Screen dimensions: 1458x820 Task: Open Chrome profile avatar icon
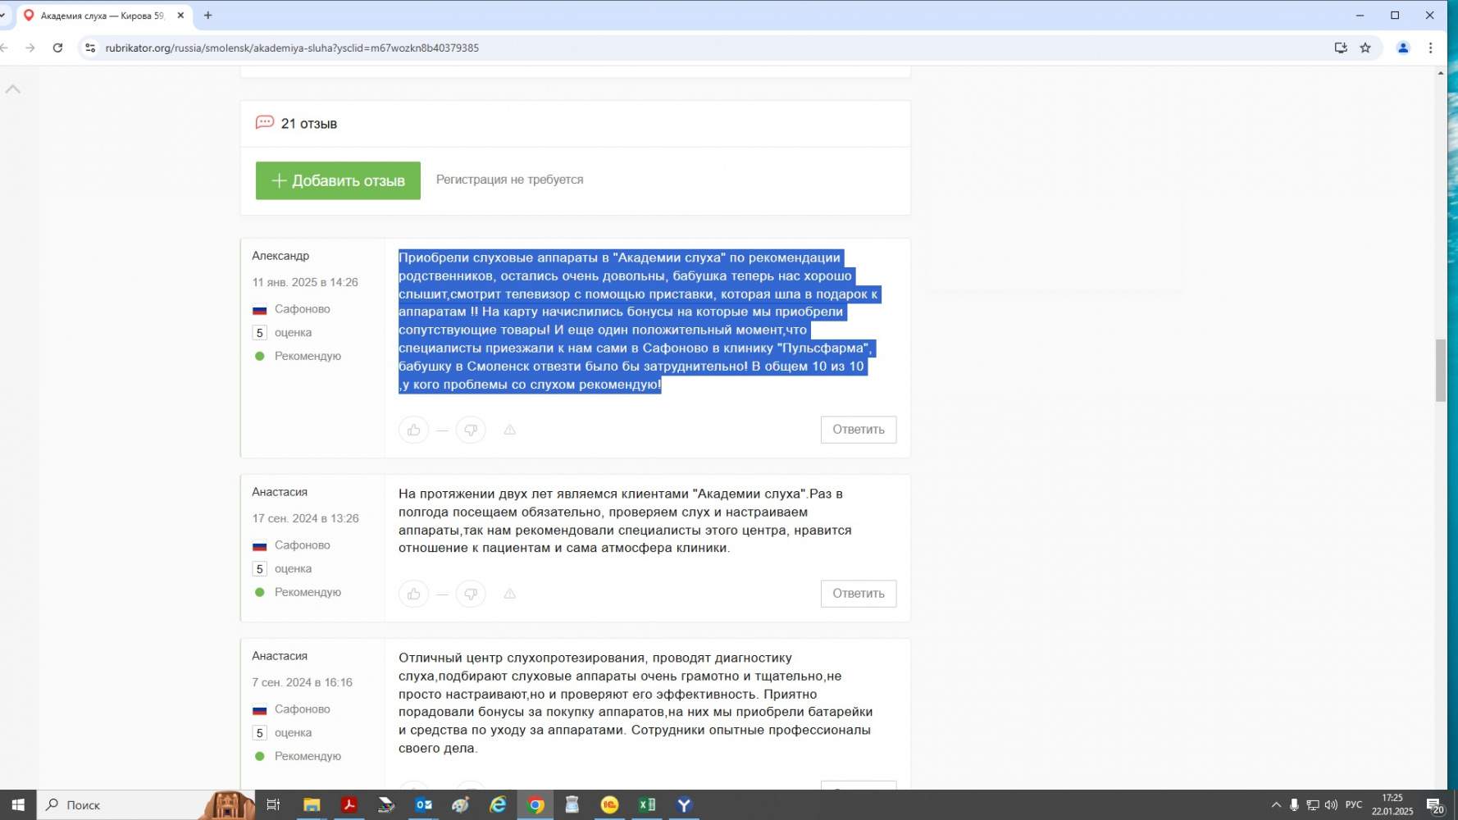pos(1403,48)
